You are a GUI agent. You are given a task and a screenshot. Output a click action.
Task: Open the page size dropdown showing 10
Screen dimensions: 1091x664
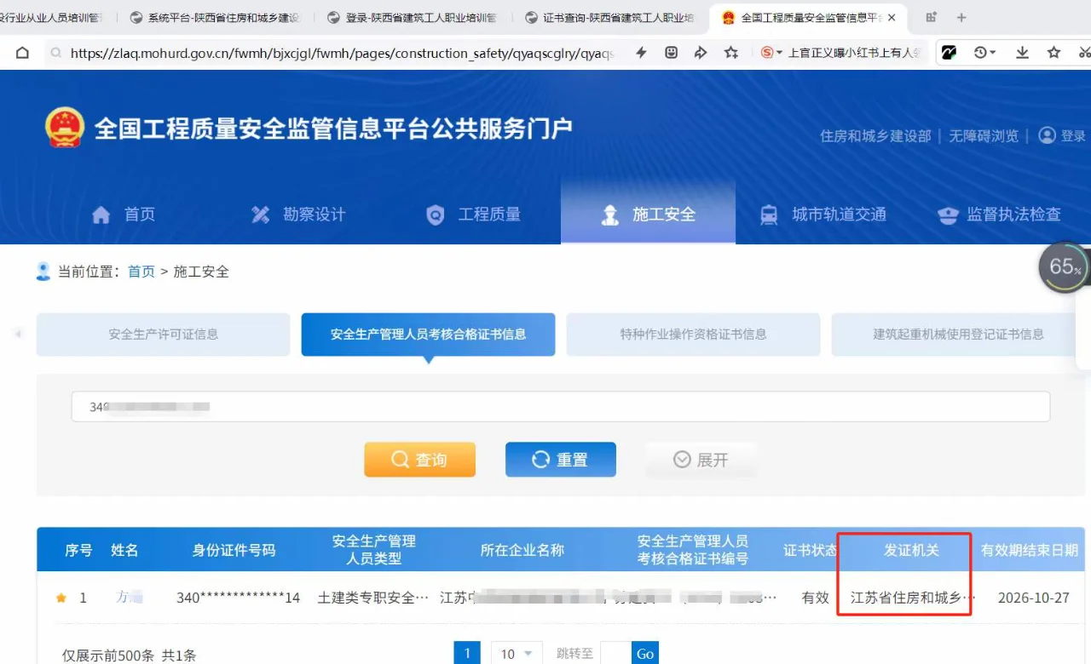pyautogui.click(x=516, y=653)
